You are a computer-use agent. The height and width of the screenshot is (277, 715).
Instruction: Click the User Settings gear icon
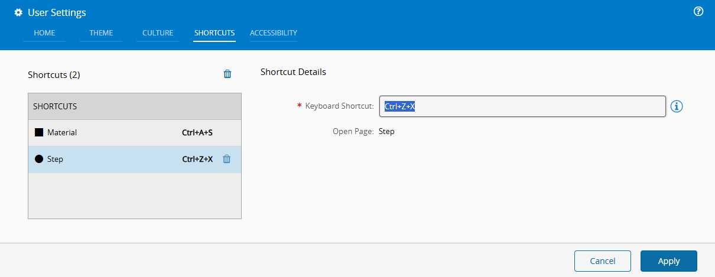point(18,12)
